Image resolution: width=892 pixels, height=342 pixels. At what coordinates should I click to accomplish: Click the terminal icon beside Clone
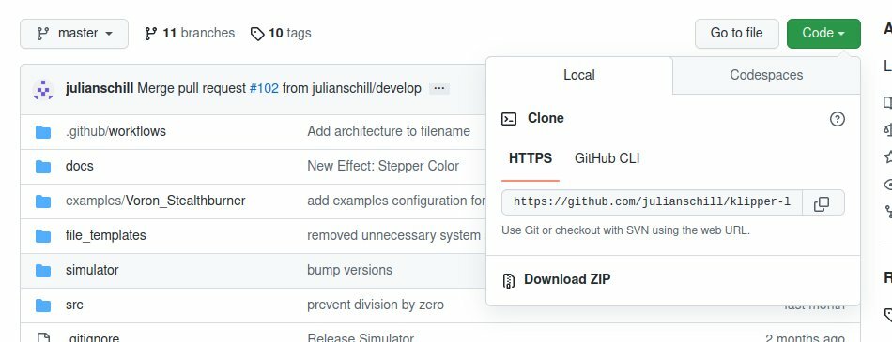click(x=509, y=119)
